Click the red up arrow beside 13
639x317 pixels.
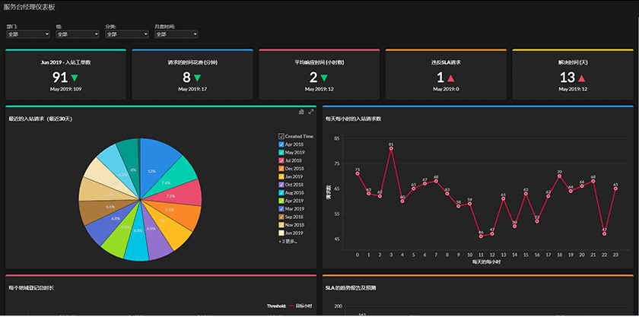[581, 78]
